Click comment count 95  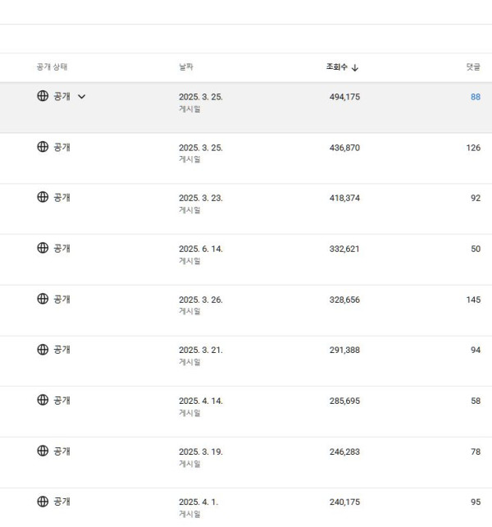coord(476,502)
